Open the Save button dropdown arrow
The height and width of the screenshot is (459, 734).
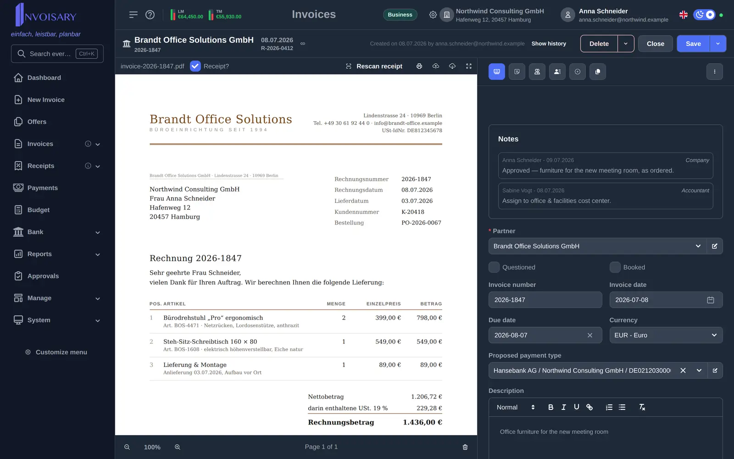pyautogui.click(x=718, y=44)
